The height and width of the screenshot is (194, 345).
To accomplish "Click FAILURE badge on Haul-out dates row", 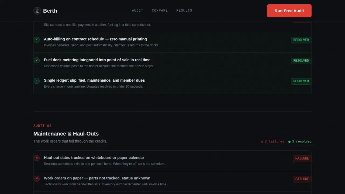I will click(302, 158).
